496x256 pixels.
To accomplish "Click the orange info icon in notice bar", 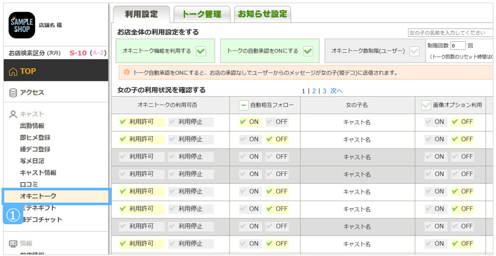I will pyautogui.click(x=127, y=72).
